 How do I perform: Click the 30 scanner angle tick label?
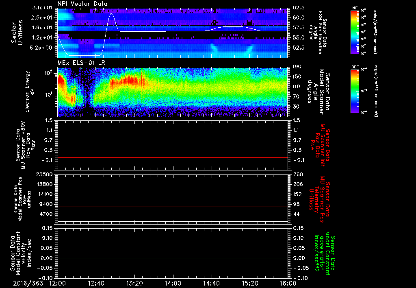click(296, 107)
